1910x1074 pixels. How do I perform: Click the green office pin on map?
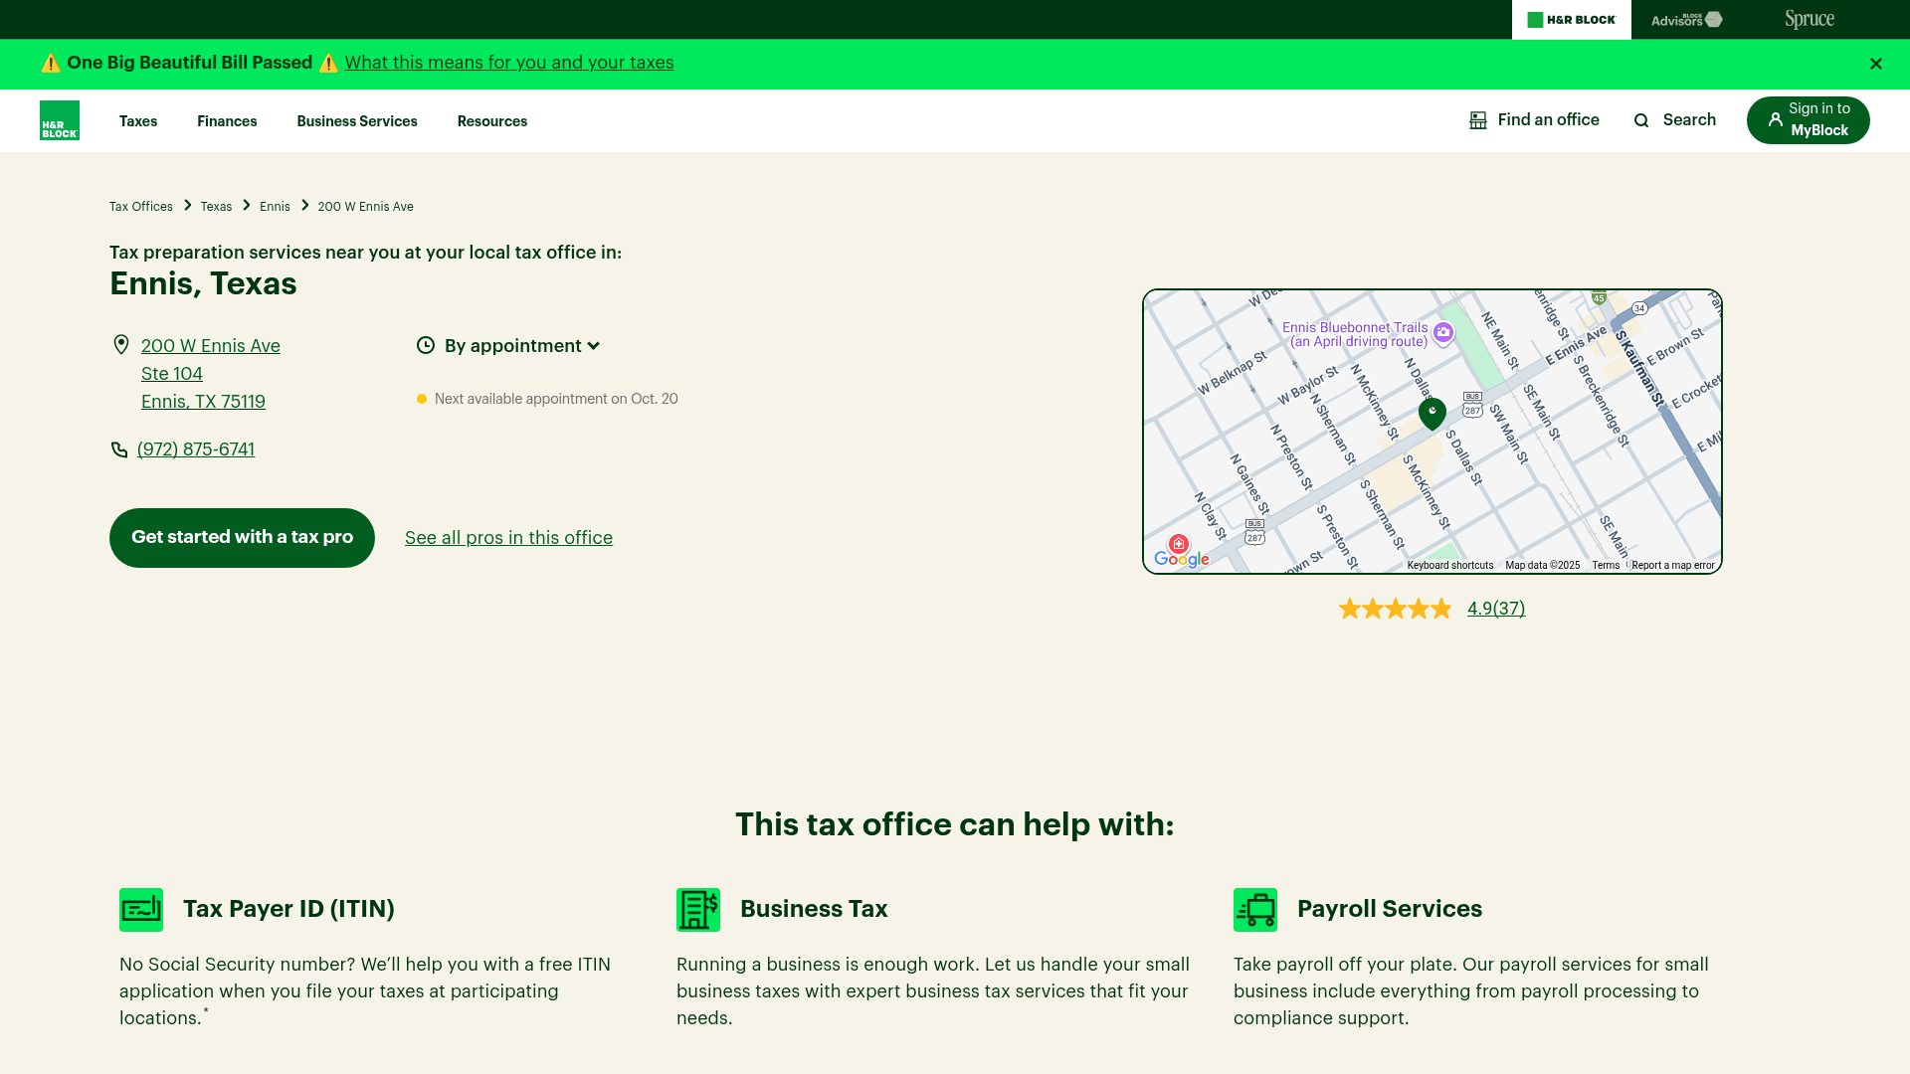[x=1432, y=413]
